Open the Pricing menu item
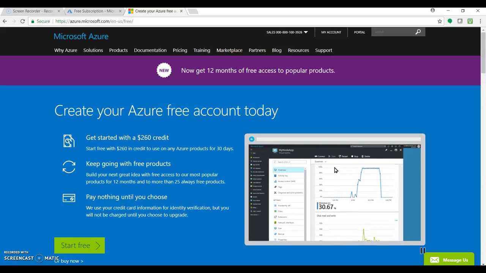Image resolution: width=486 pixels, height=273 pixels. click(180, 50)
